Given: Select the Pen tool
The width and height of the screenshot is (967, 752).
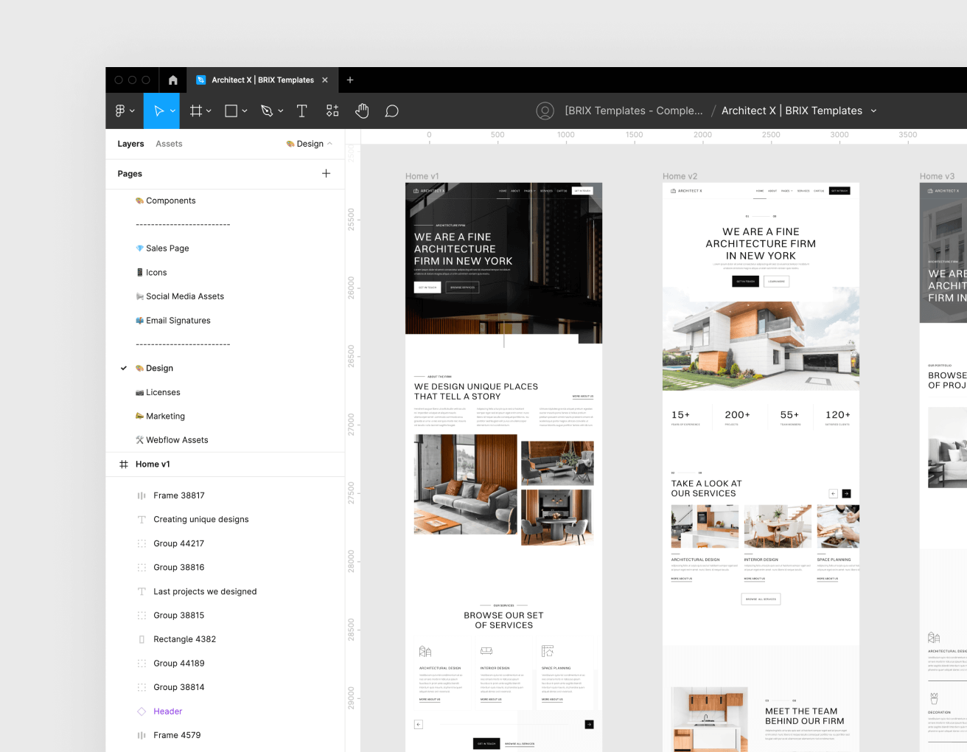Looking at the screenshot, I should [267, 111].
